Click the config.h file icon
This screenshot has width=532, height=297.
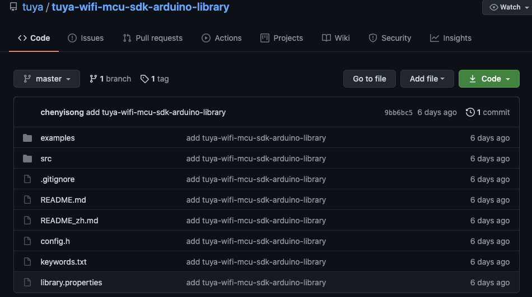(27, 241)
